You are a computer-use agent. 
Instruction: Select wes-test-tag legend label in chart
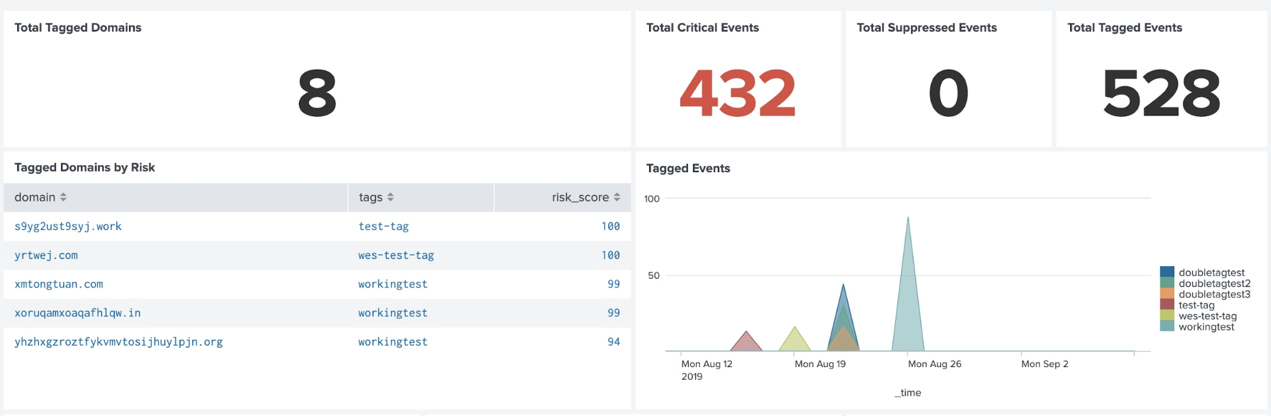[x=1207, y=316]
